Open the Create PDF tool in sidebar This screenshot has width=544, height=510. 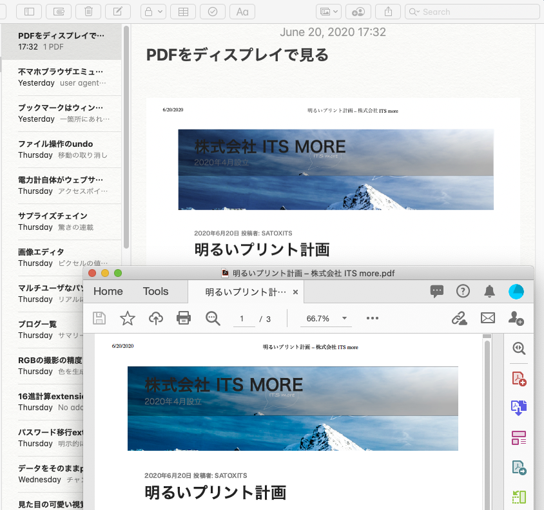click(519, 379)
